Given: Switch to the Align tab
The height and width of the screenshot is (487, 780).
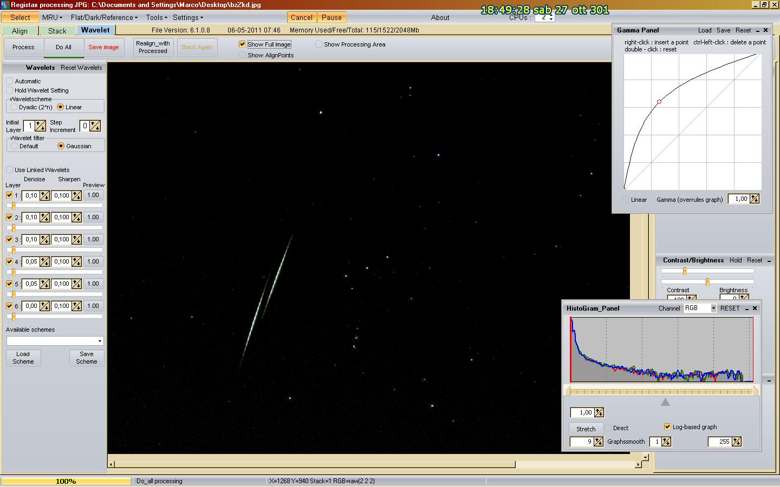Looking at the screenshot, I should 19,31.
